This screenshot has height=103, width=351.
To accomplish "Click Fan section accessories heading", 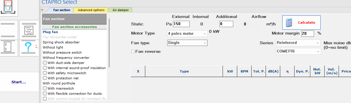I will (74, 27).
